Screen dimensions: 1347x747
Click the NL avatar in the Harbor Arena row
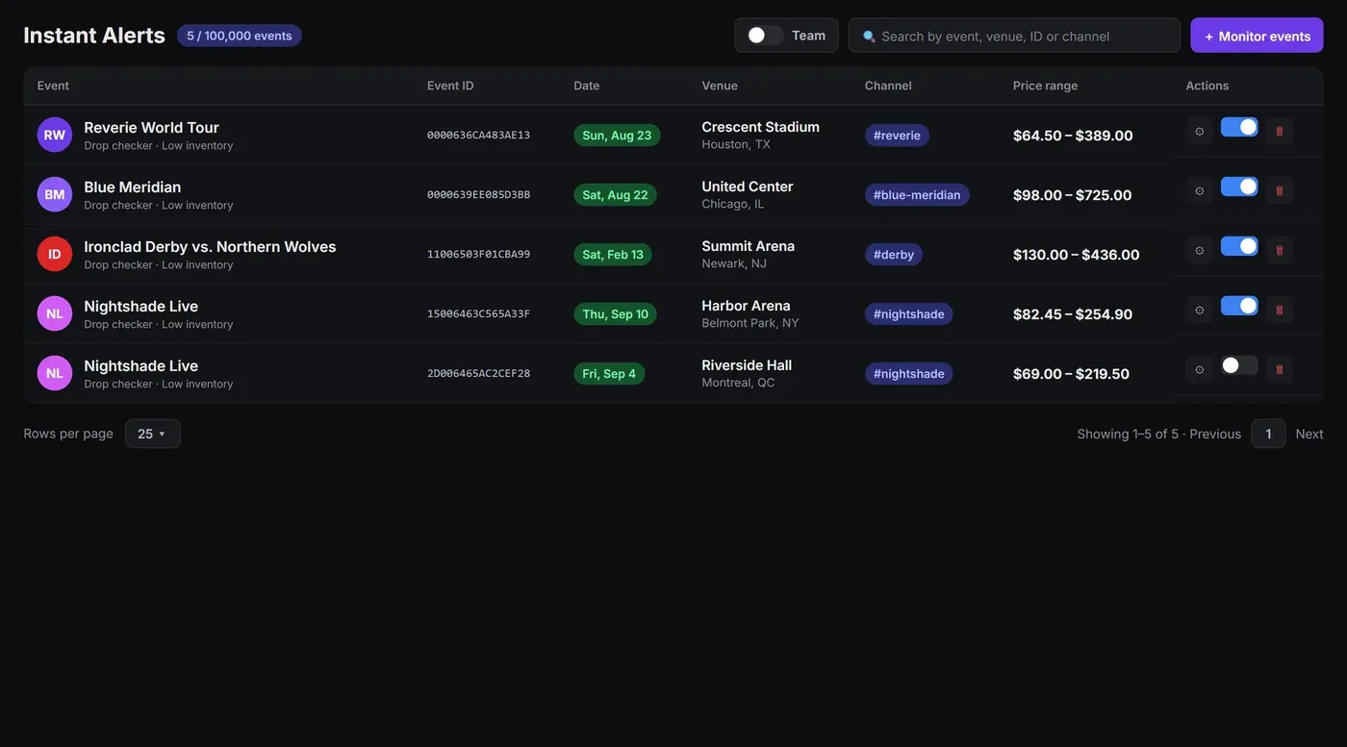coord(55,313)
